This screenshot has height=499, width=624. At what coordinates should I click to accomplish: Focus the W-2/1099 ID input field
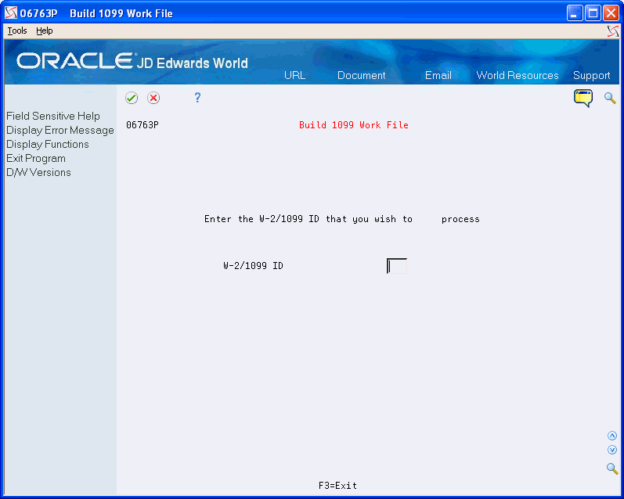coord(397,266)
